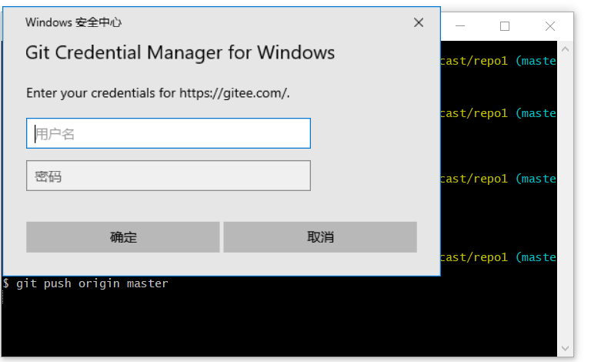Image resolution: width=591 pixels, height=362 pixels.
Task: Click the Git Credential Manager for Windows heading
Action: point(180,53)
